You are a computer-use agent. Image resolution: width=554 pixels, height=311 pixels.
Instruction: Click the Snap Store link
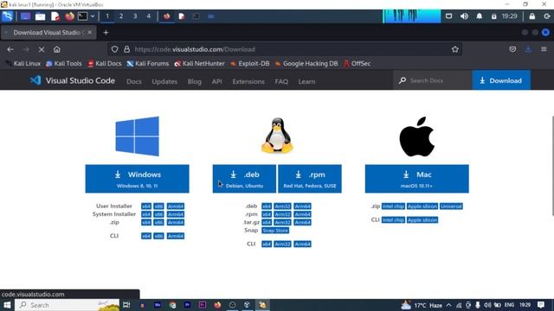pyautogui.click(x=275, y=231)
